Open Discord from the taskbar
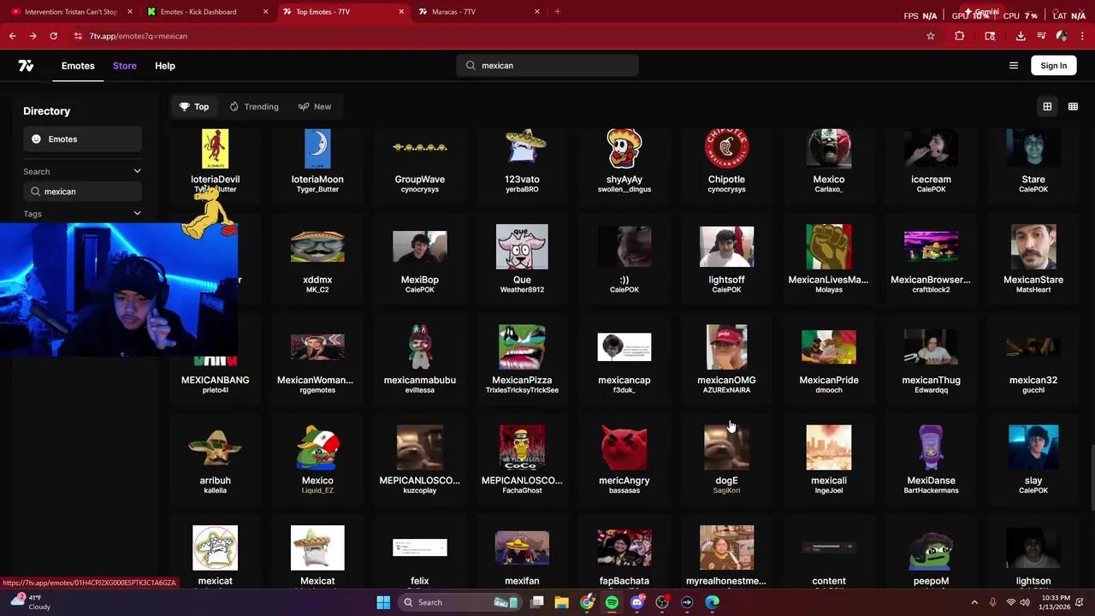 pos(636,602)
